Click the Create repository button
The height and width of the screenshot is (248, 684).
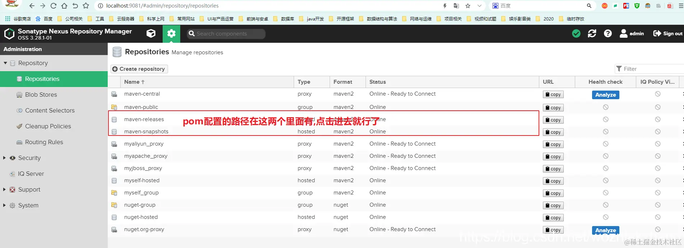click(139, 69)
